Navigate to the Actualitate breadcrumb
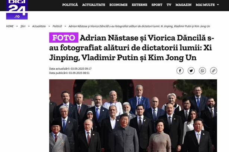This screenshot has width=229, height=152. point(39,26)
